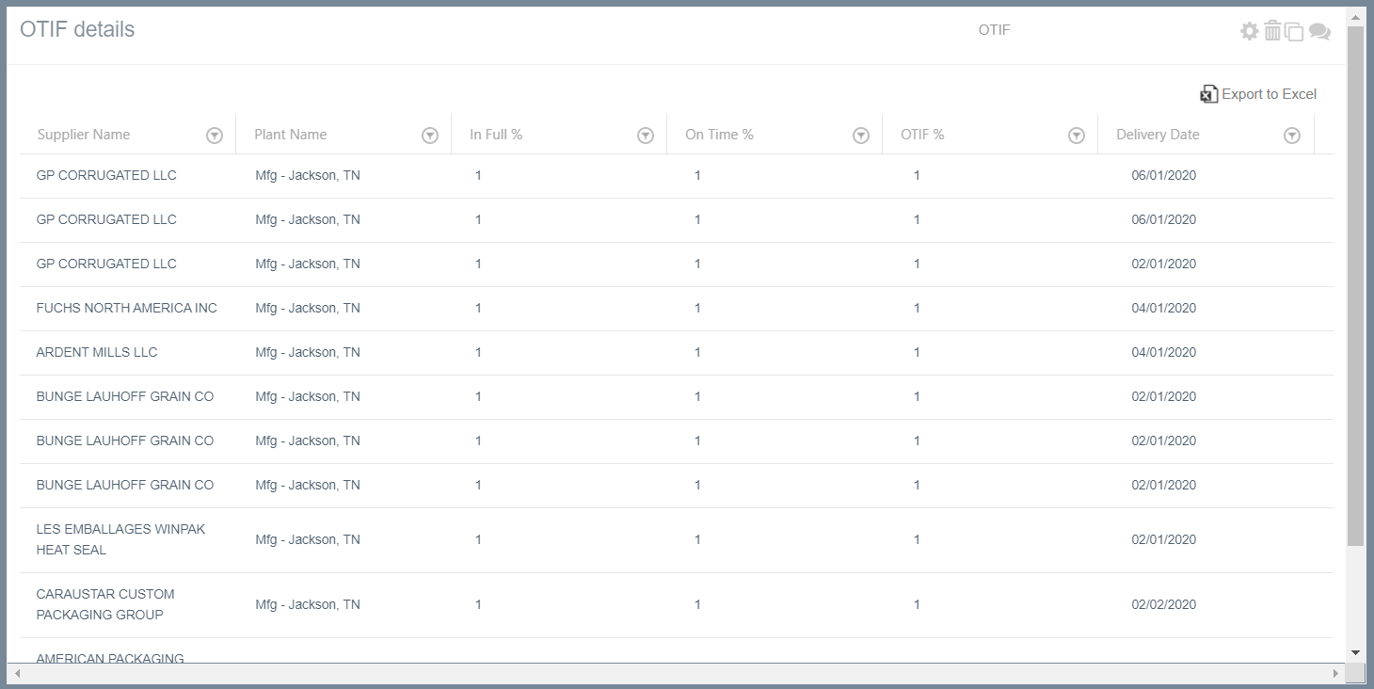Viewport: 1374px width, 689px height.
Task: Sort by Supplier Name column header
Action: 84,135
